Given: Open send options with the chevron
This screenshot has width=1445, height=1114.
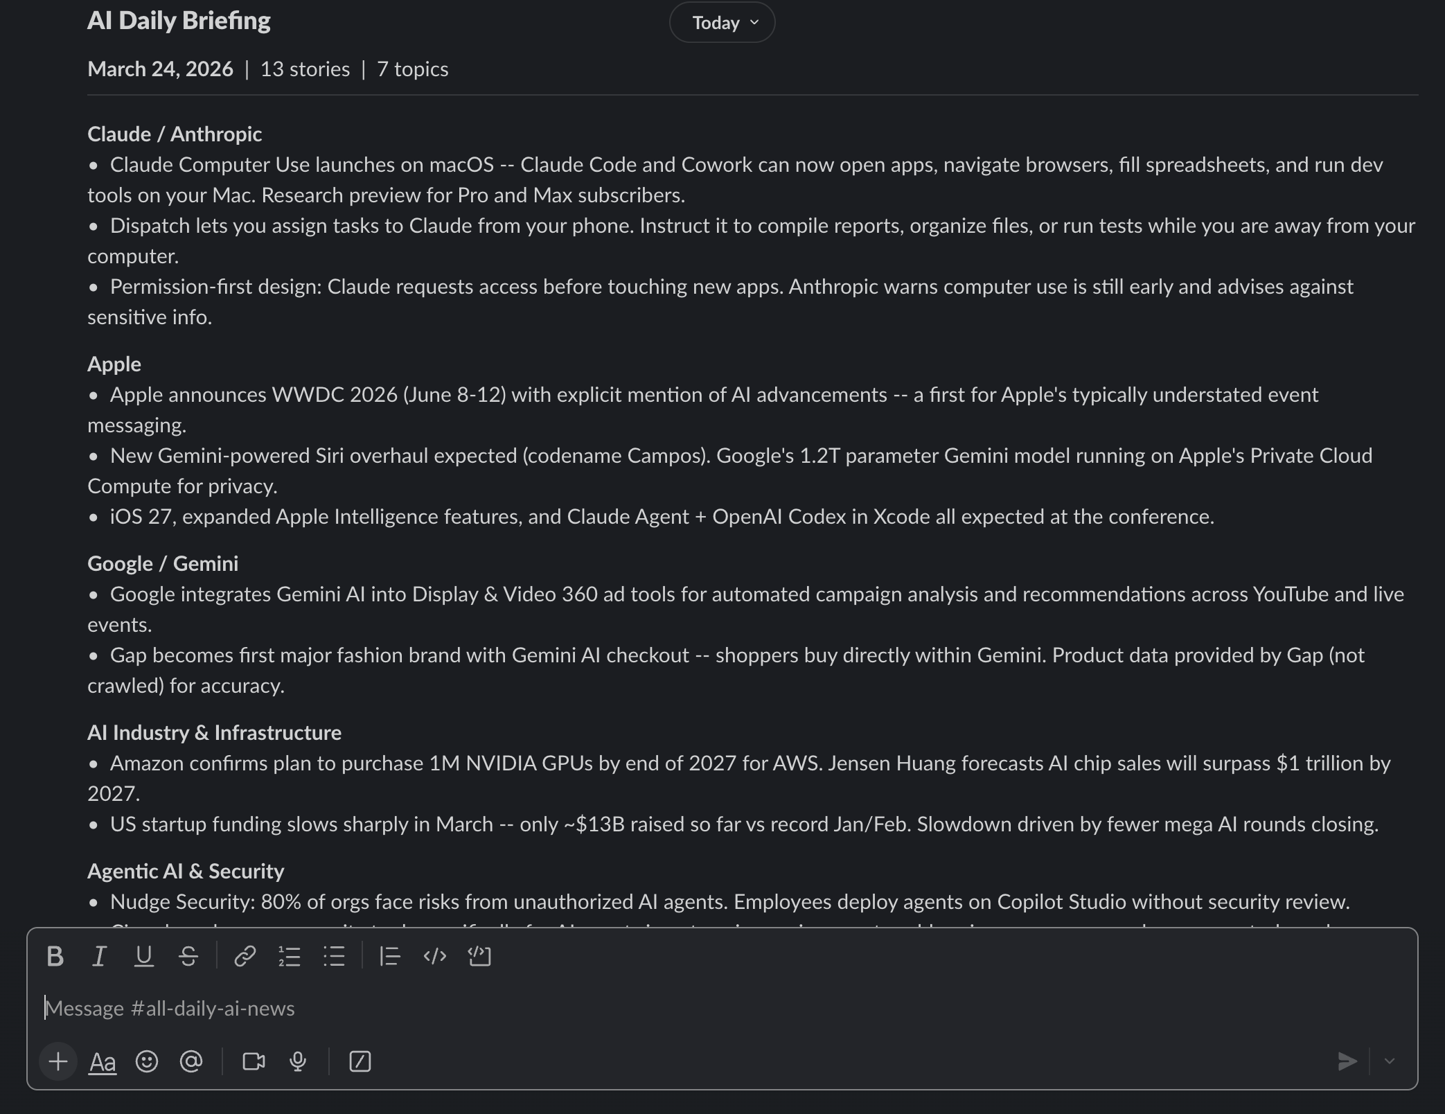Looking at the screenshot, I should pyautogui.click(x=1390, y=1061).
